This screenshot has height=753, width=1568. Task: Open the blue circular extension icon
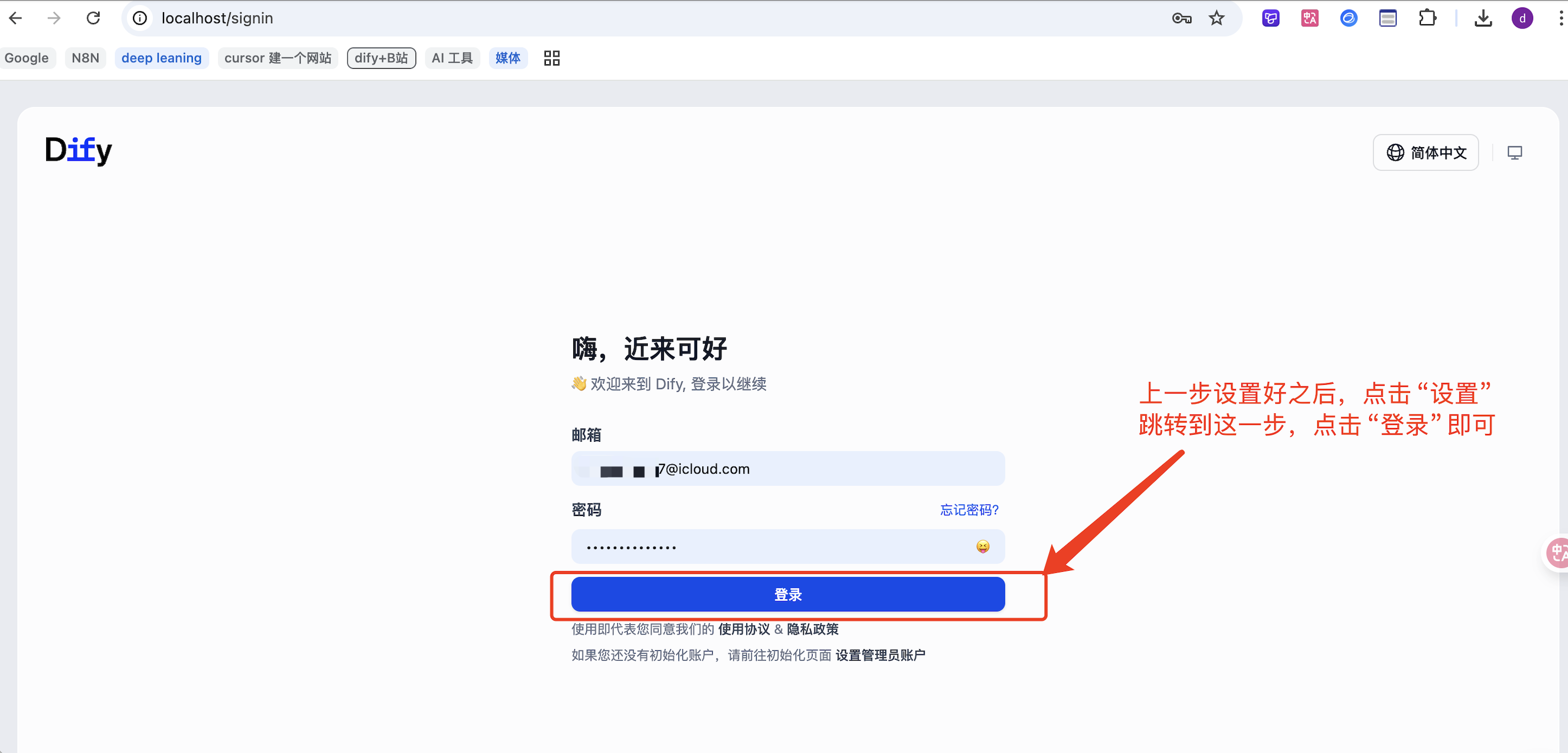(1348, 18)
